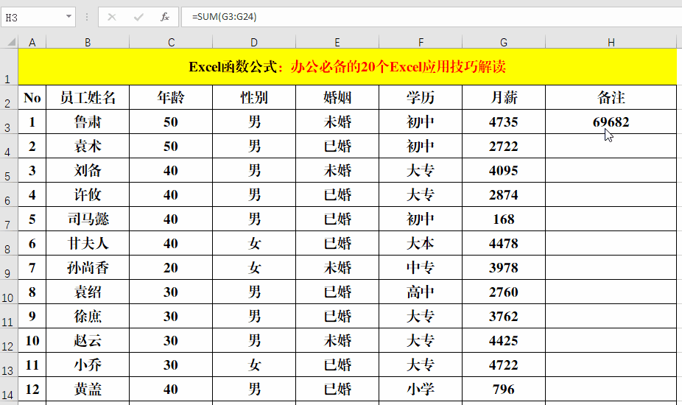Click salary cell 168
The height and width of the screenshot is (405, 682).
pos(504,219)
